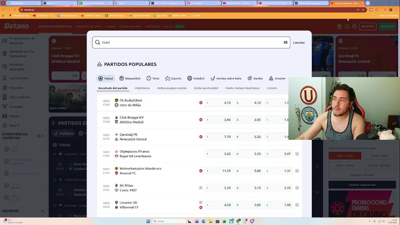Screen dimensions: 400x225
Task: Select the Voleibol sport filter
Action: [196, 78]
